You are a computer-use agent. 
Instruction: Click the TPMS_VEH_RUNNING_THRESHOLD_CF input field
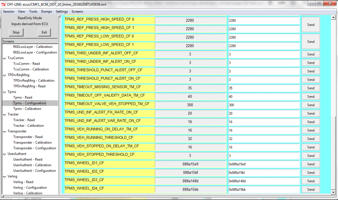[x=264, y=139]
